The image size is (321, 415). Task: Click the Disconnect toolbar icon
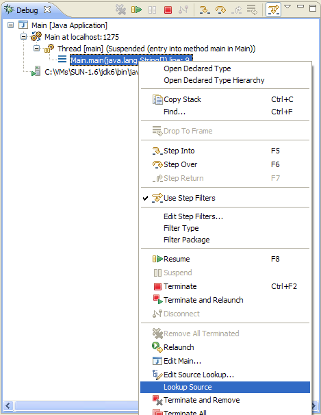click(183, 10)
